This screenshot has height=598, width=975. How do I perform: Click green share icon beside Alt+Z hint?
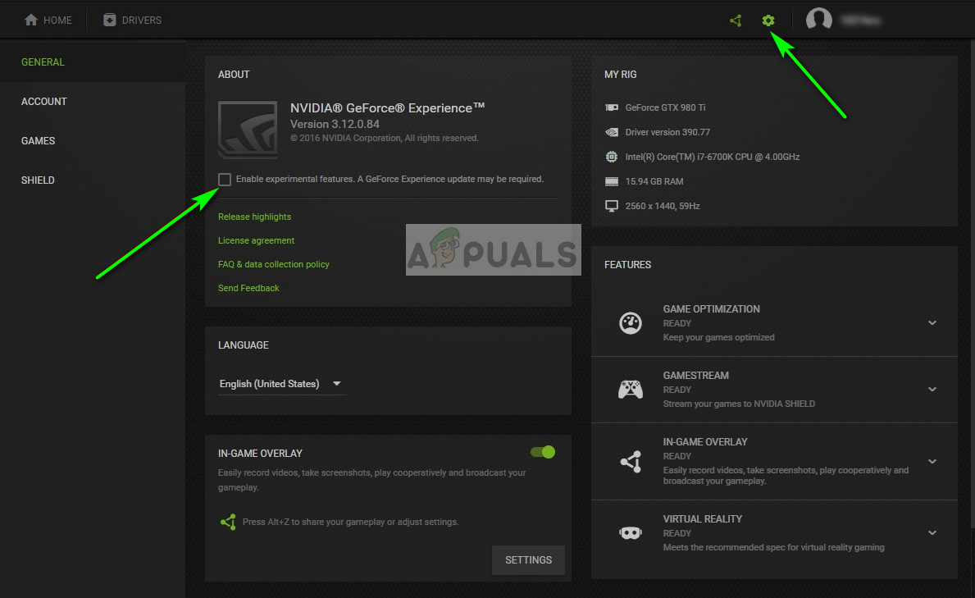click(228, 522)
